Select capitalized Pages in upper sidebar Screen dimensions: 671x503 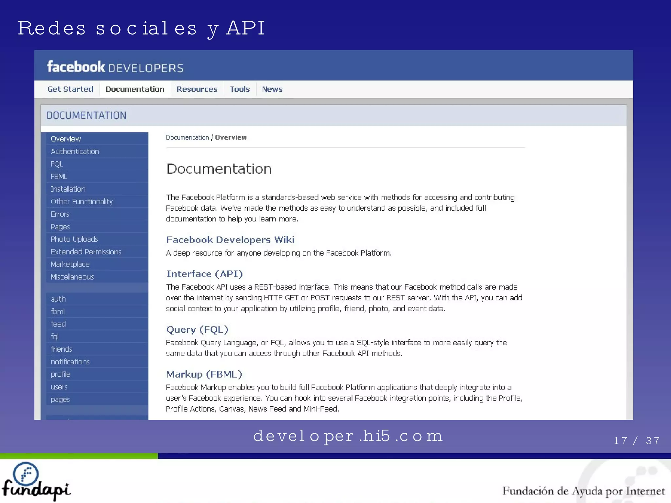coord(97,227)
